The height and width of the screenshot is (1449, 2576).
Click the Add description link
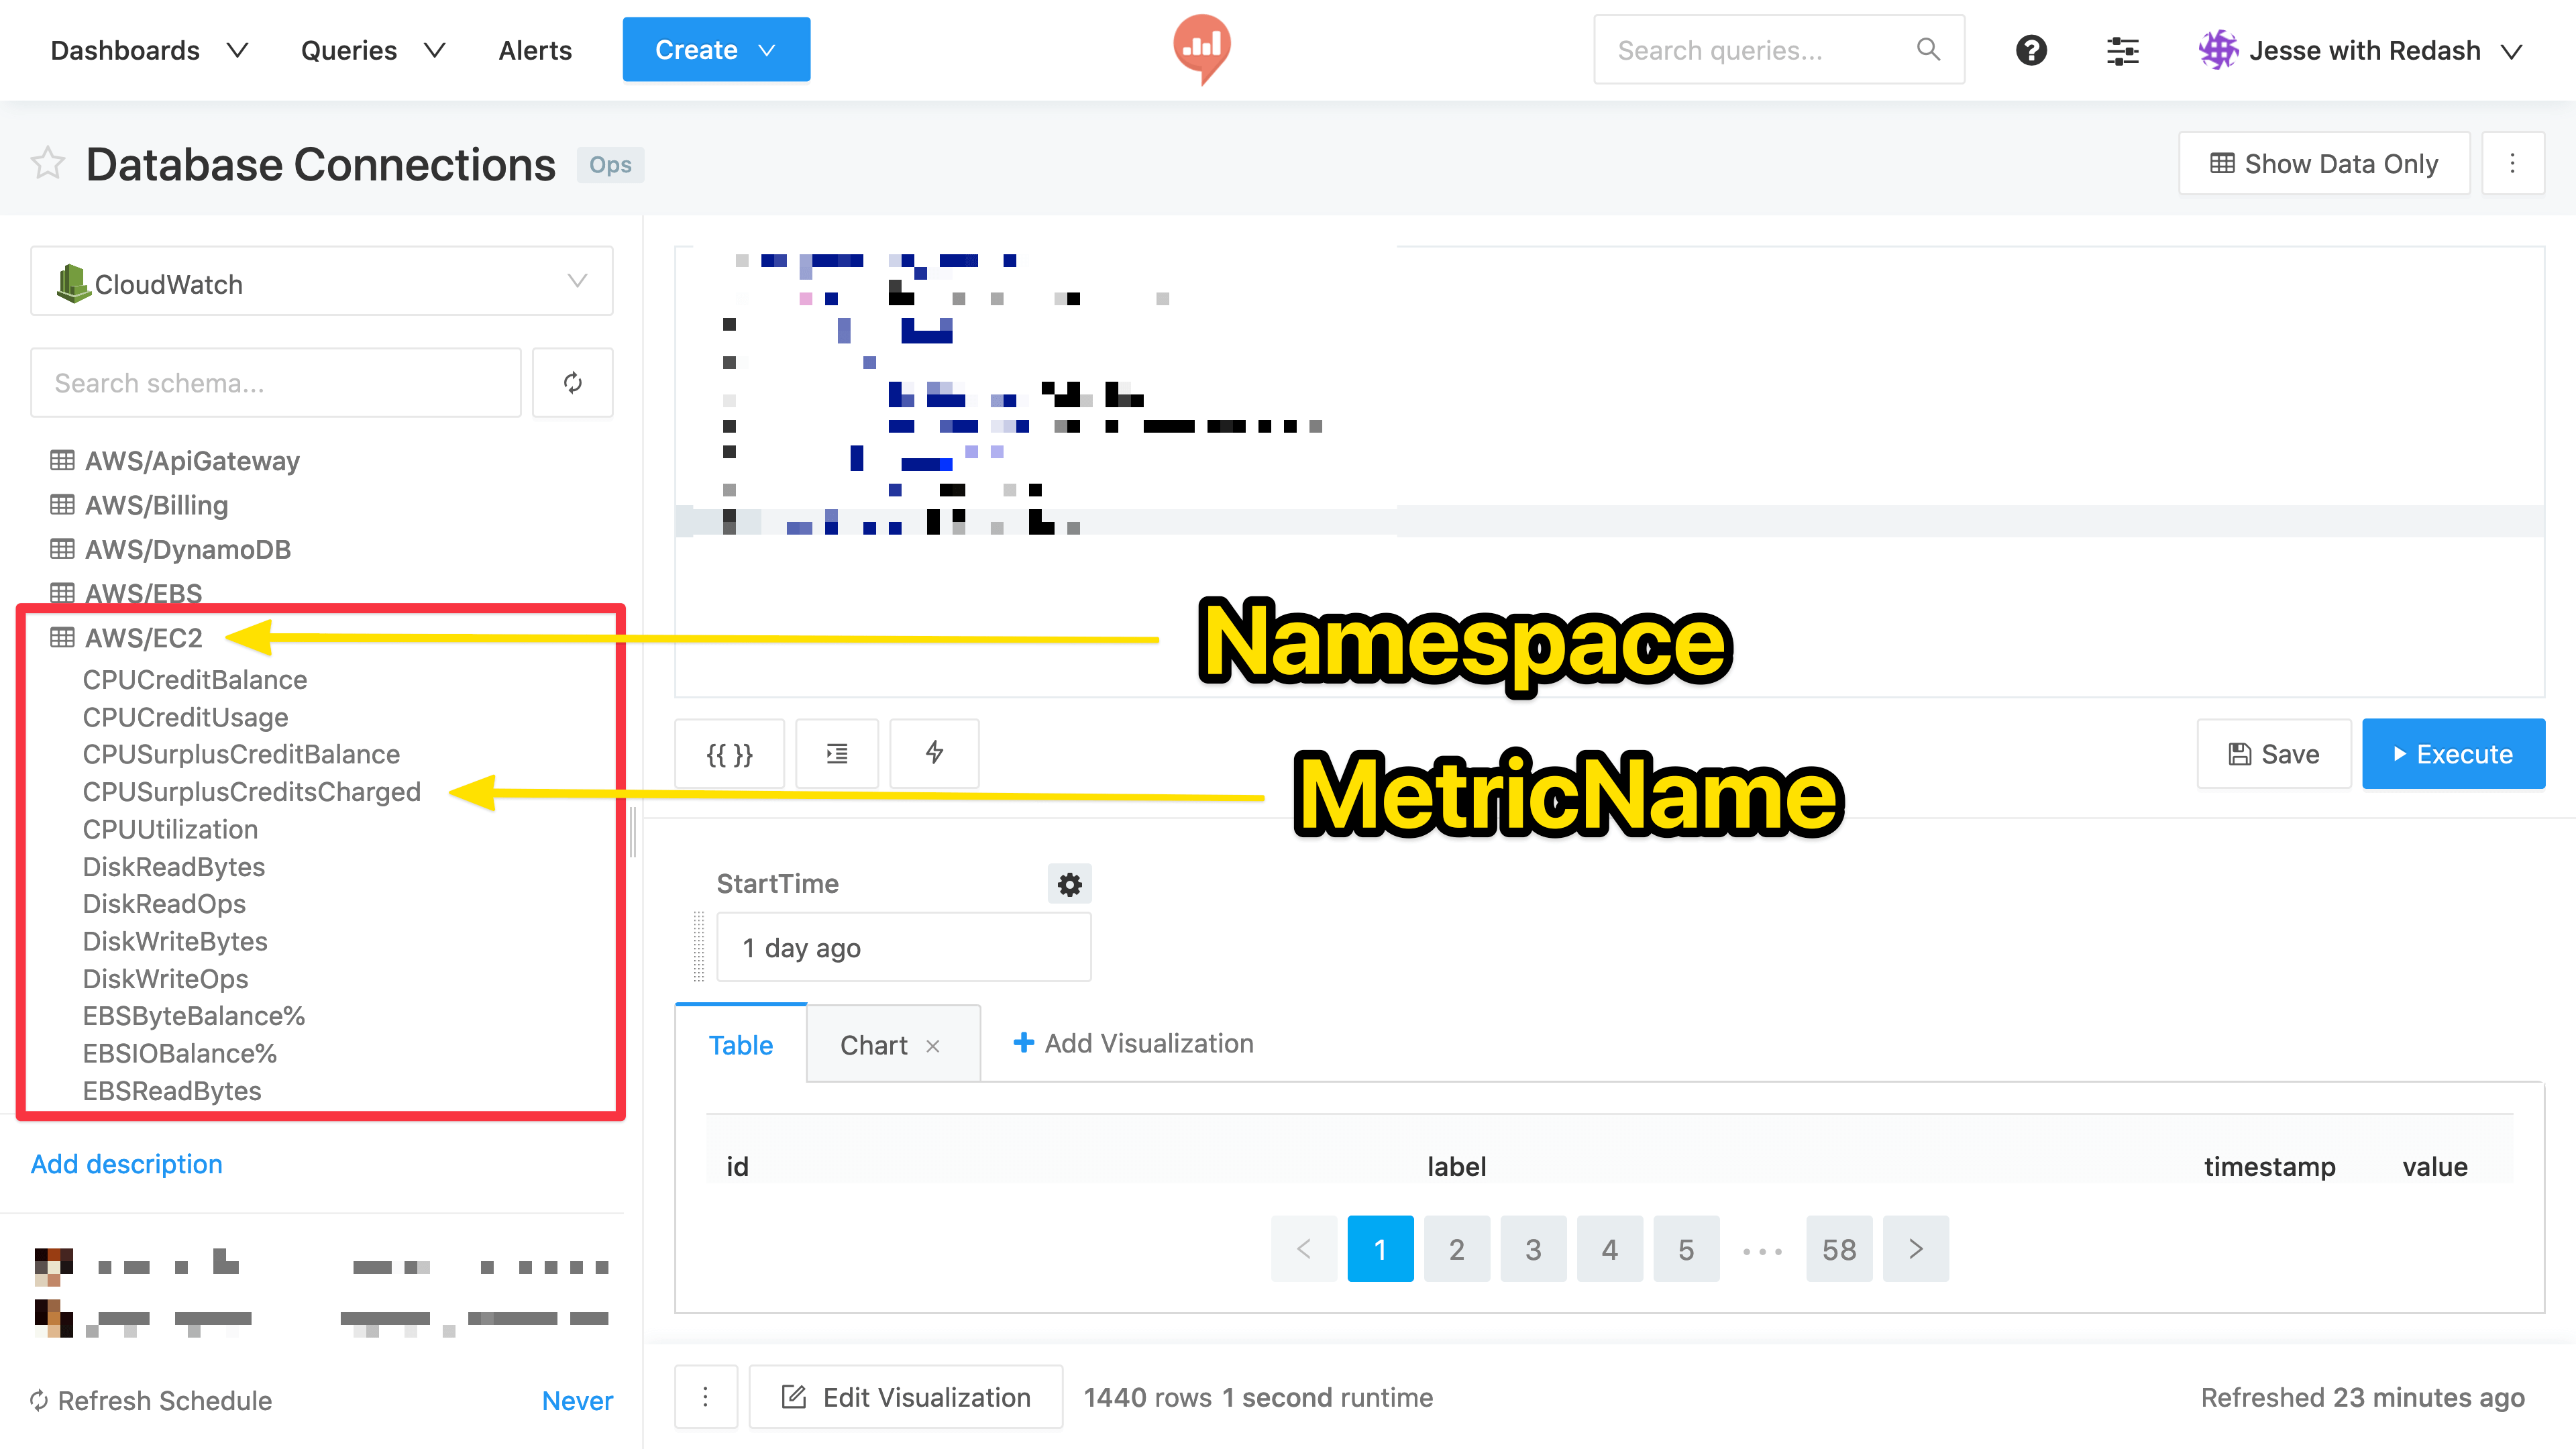(x=126, y=1163)
